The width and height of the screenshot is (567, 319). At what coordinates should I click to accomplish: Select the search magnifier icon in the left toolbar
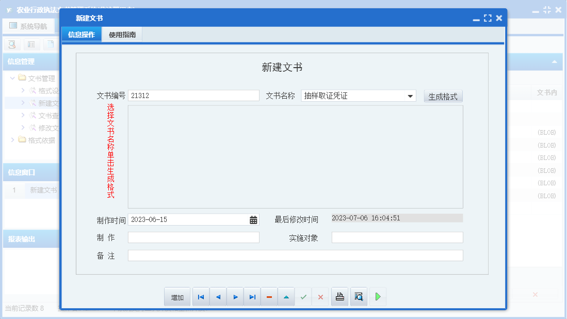[11, 44]
